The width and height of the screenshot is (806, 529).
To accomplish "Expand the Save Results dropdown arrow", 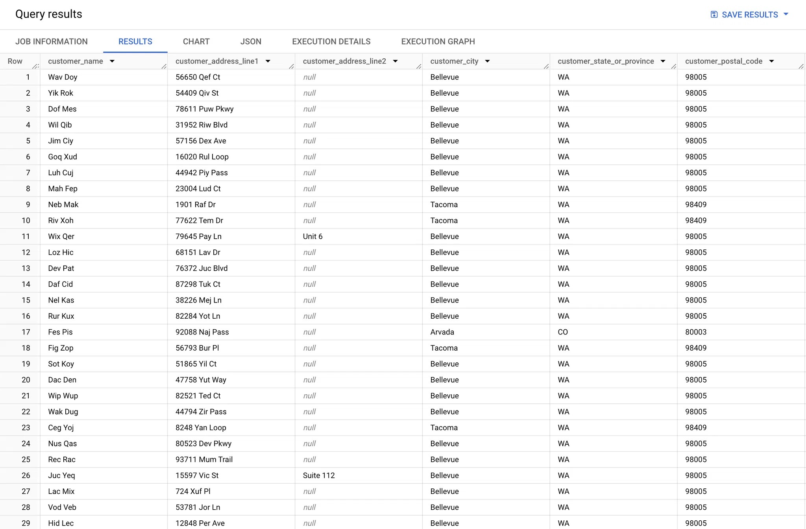I will coord(786,14).
